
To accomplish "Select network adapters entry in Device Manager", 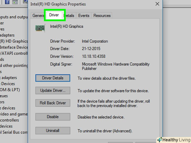I will tap(8, 78).
